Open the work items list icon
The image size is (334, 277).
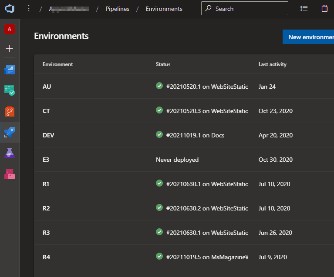click(x=304, y=9)
